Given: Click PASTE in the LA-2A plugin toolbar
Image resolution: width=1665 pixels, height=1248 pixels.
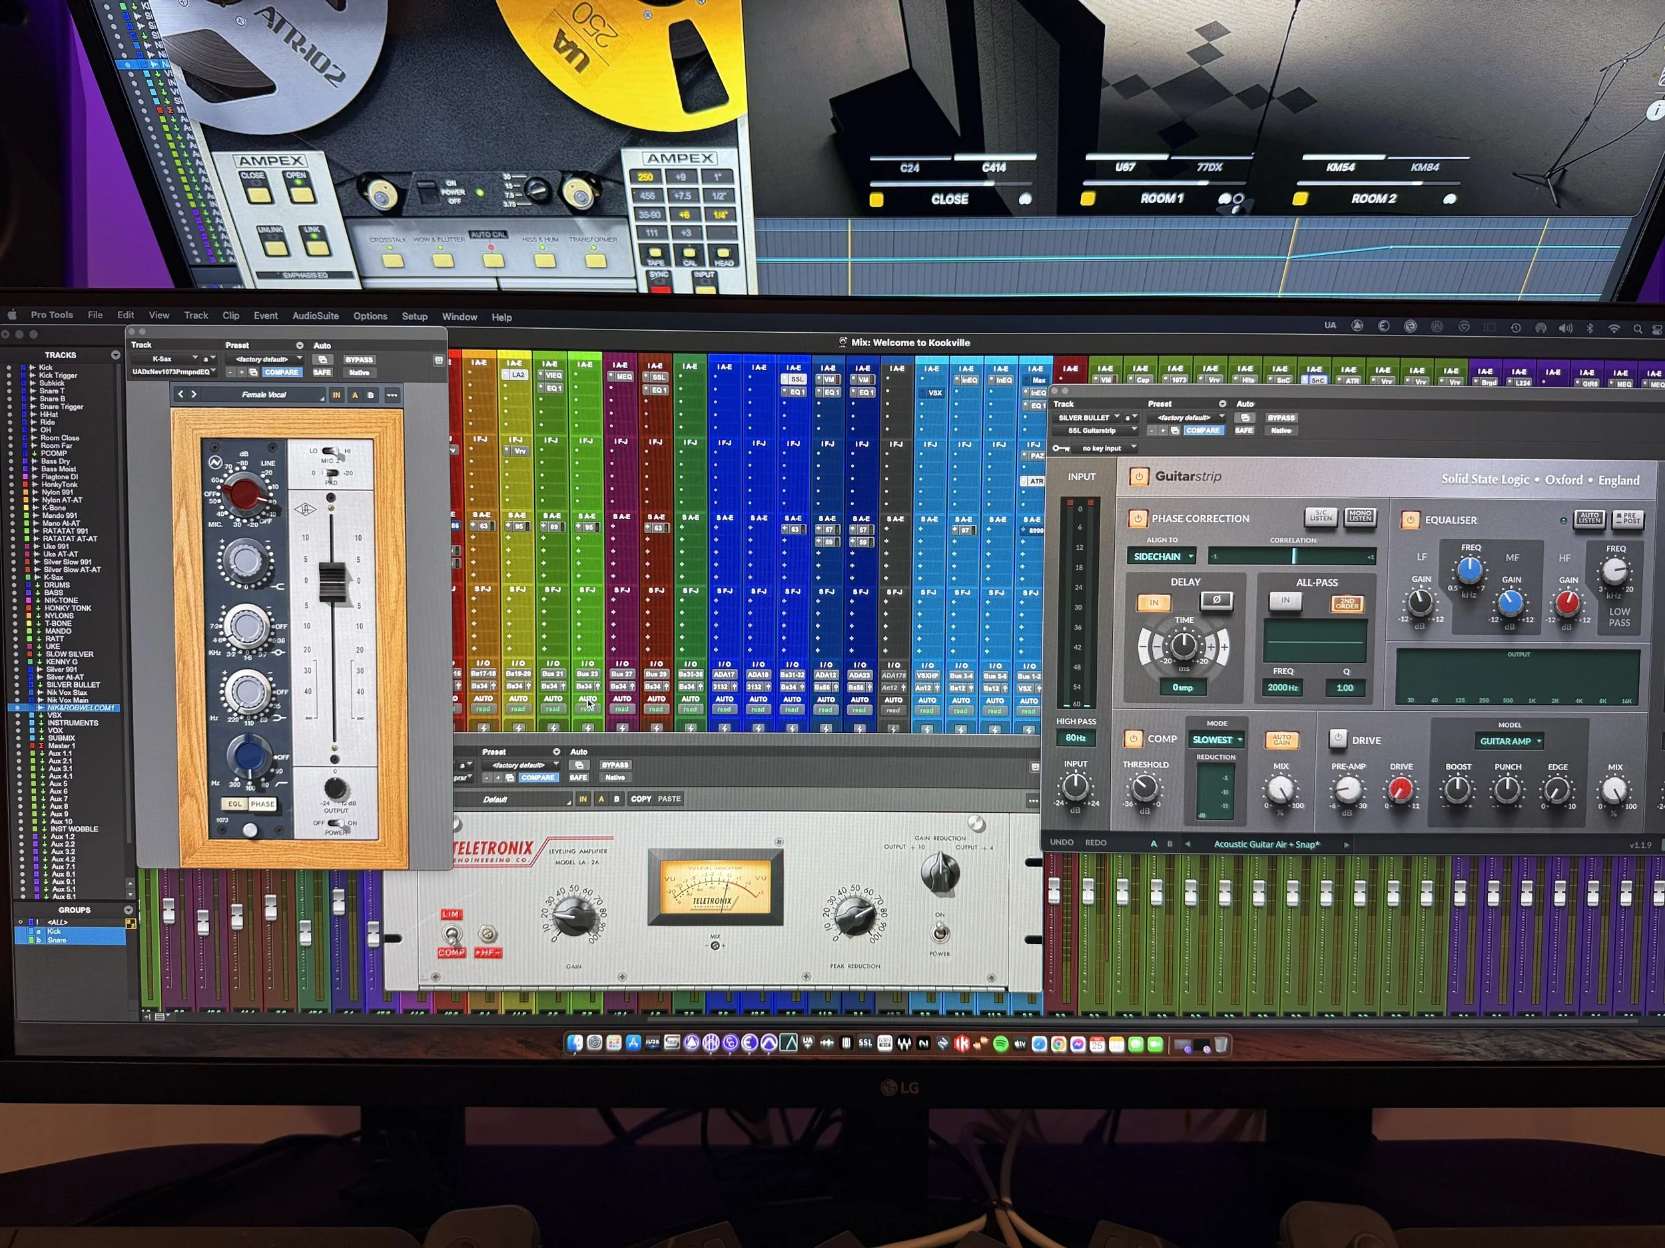Looking at the screenshot, I should (669, 799).
